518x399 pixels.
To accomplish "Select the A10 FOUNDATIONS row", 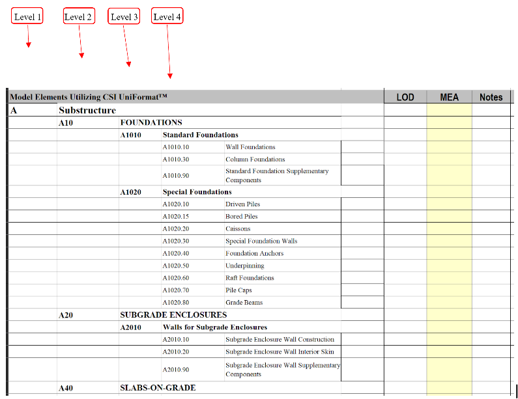I will [151, 122].
